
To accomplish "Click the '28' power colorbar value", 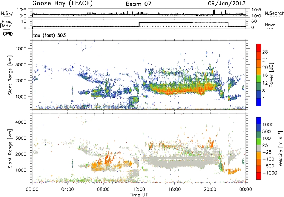I will point(265,52).
